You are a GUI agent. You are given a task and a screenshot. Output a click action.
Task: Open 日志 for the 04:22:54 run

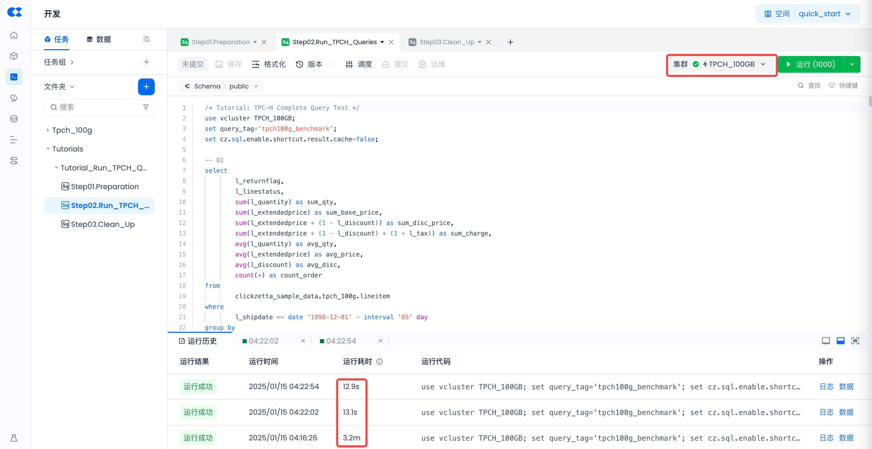click(x=827, y=387)
